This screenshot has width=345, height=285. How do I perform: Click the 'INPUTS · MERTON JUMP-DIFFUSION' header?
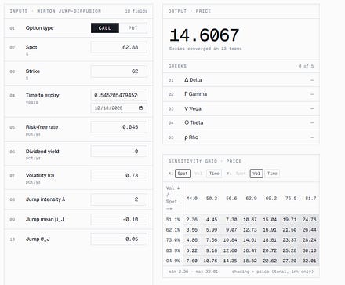(55, 11)
